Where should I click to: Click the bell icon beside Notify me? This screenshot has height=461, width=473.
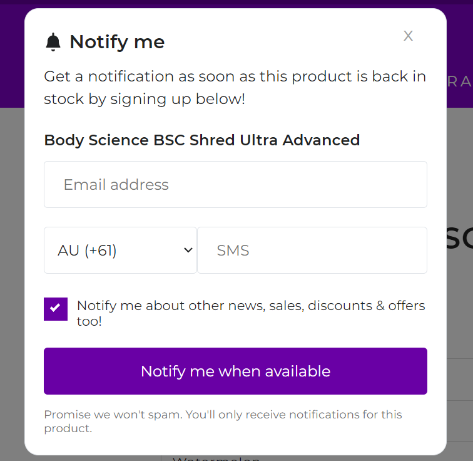(x=53, y=42)
